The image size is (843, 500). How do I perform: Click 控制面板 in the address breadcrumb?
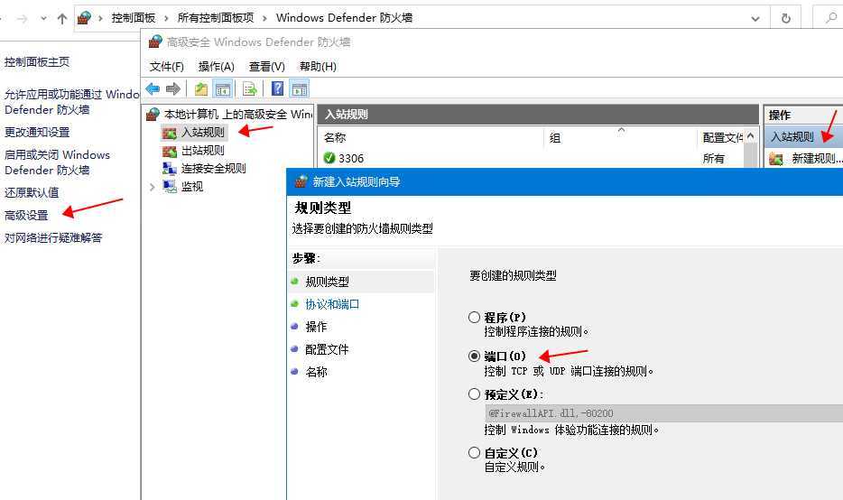tap(134, 18)
